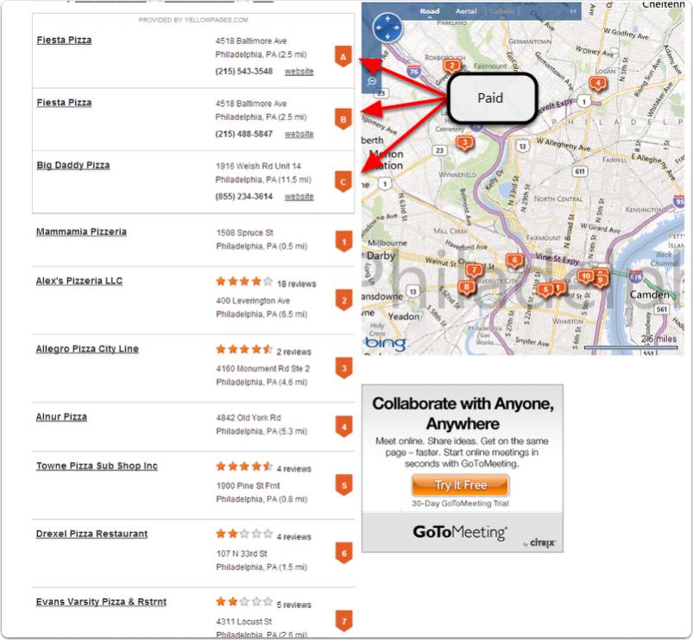The image size is (693, 640).
Task: Pan the map right with the compass arrow
Action: 396,28
